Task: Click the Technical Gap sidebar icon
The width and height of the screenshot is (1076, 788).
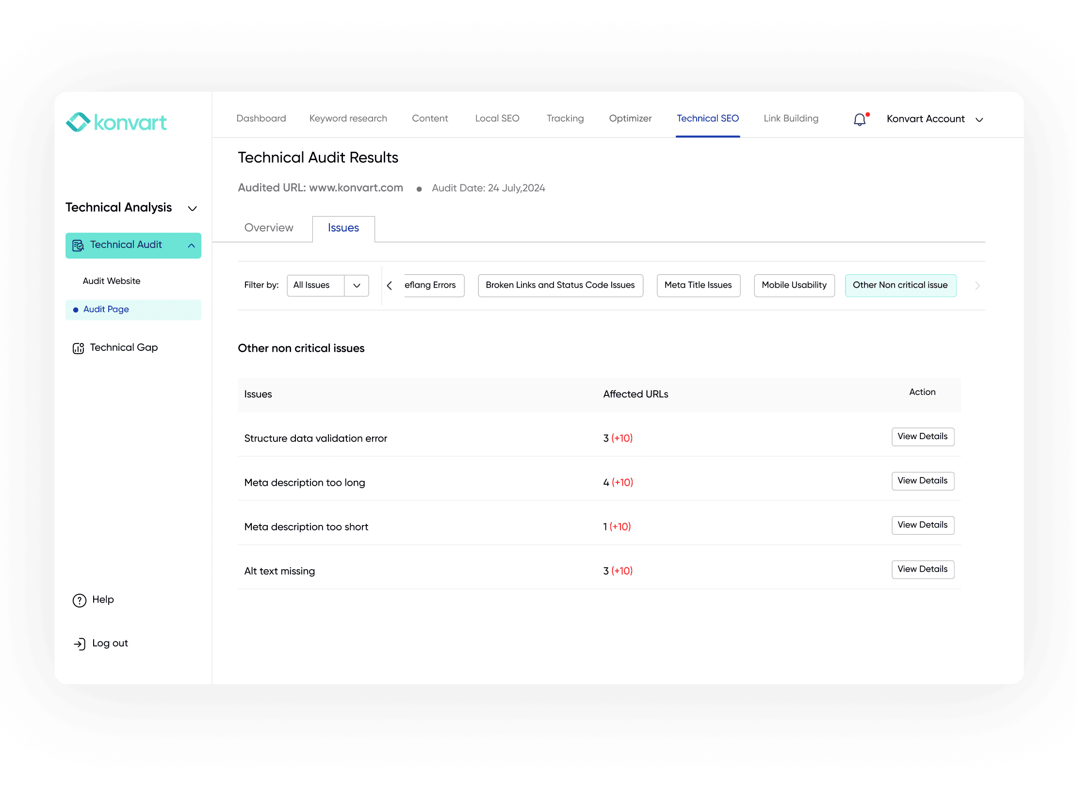Action: [x=78, y=348]
